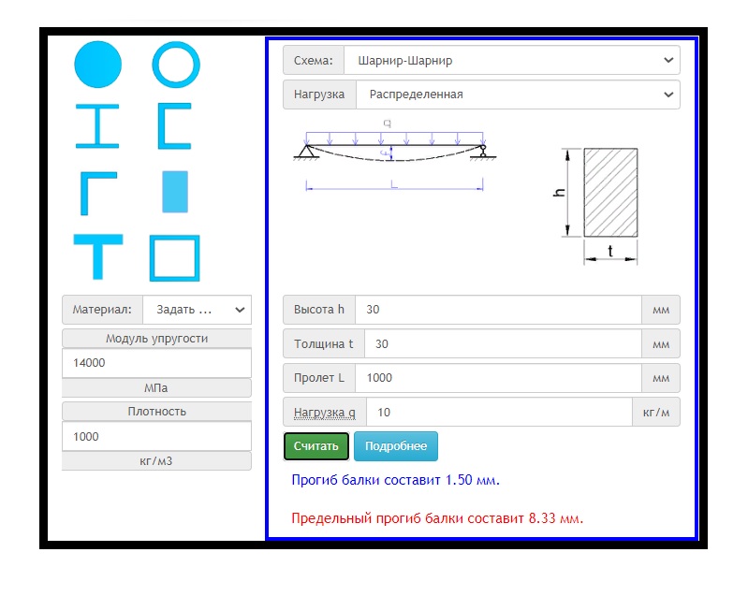Select the solid circle cross-section shape
748x596 pixels.
[x=97, y=65]
